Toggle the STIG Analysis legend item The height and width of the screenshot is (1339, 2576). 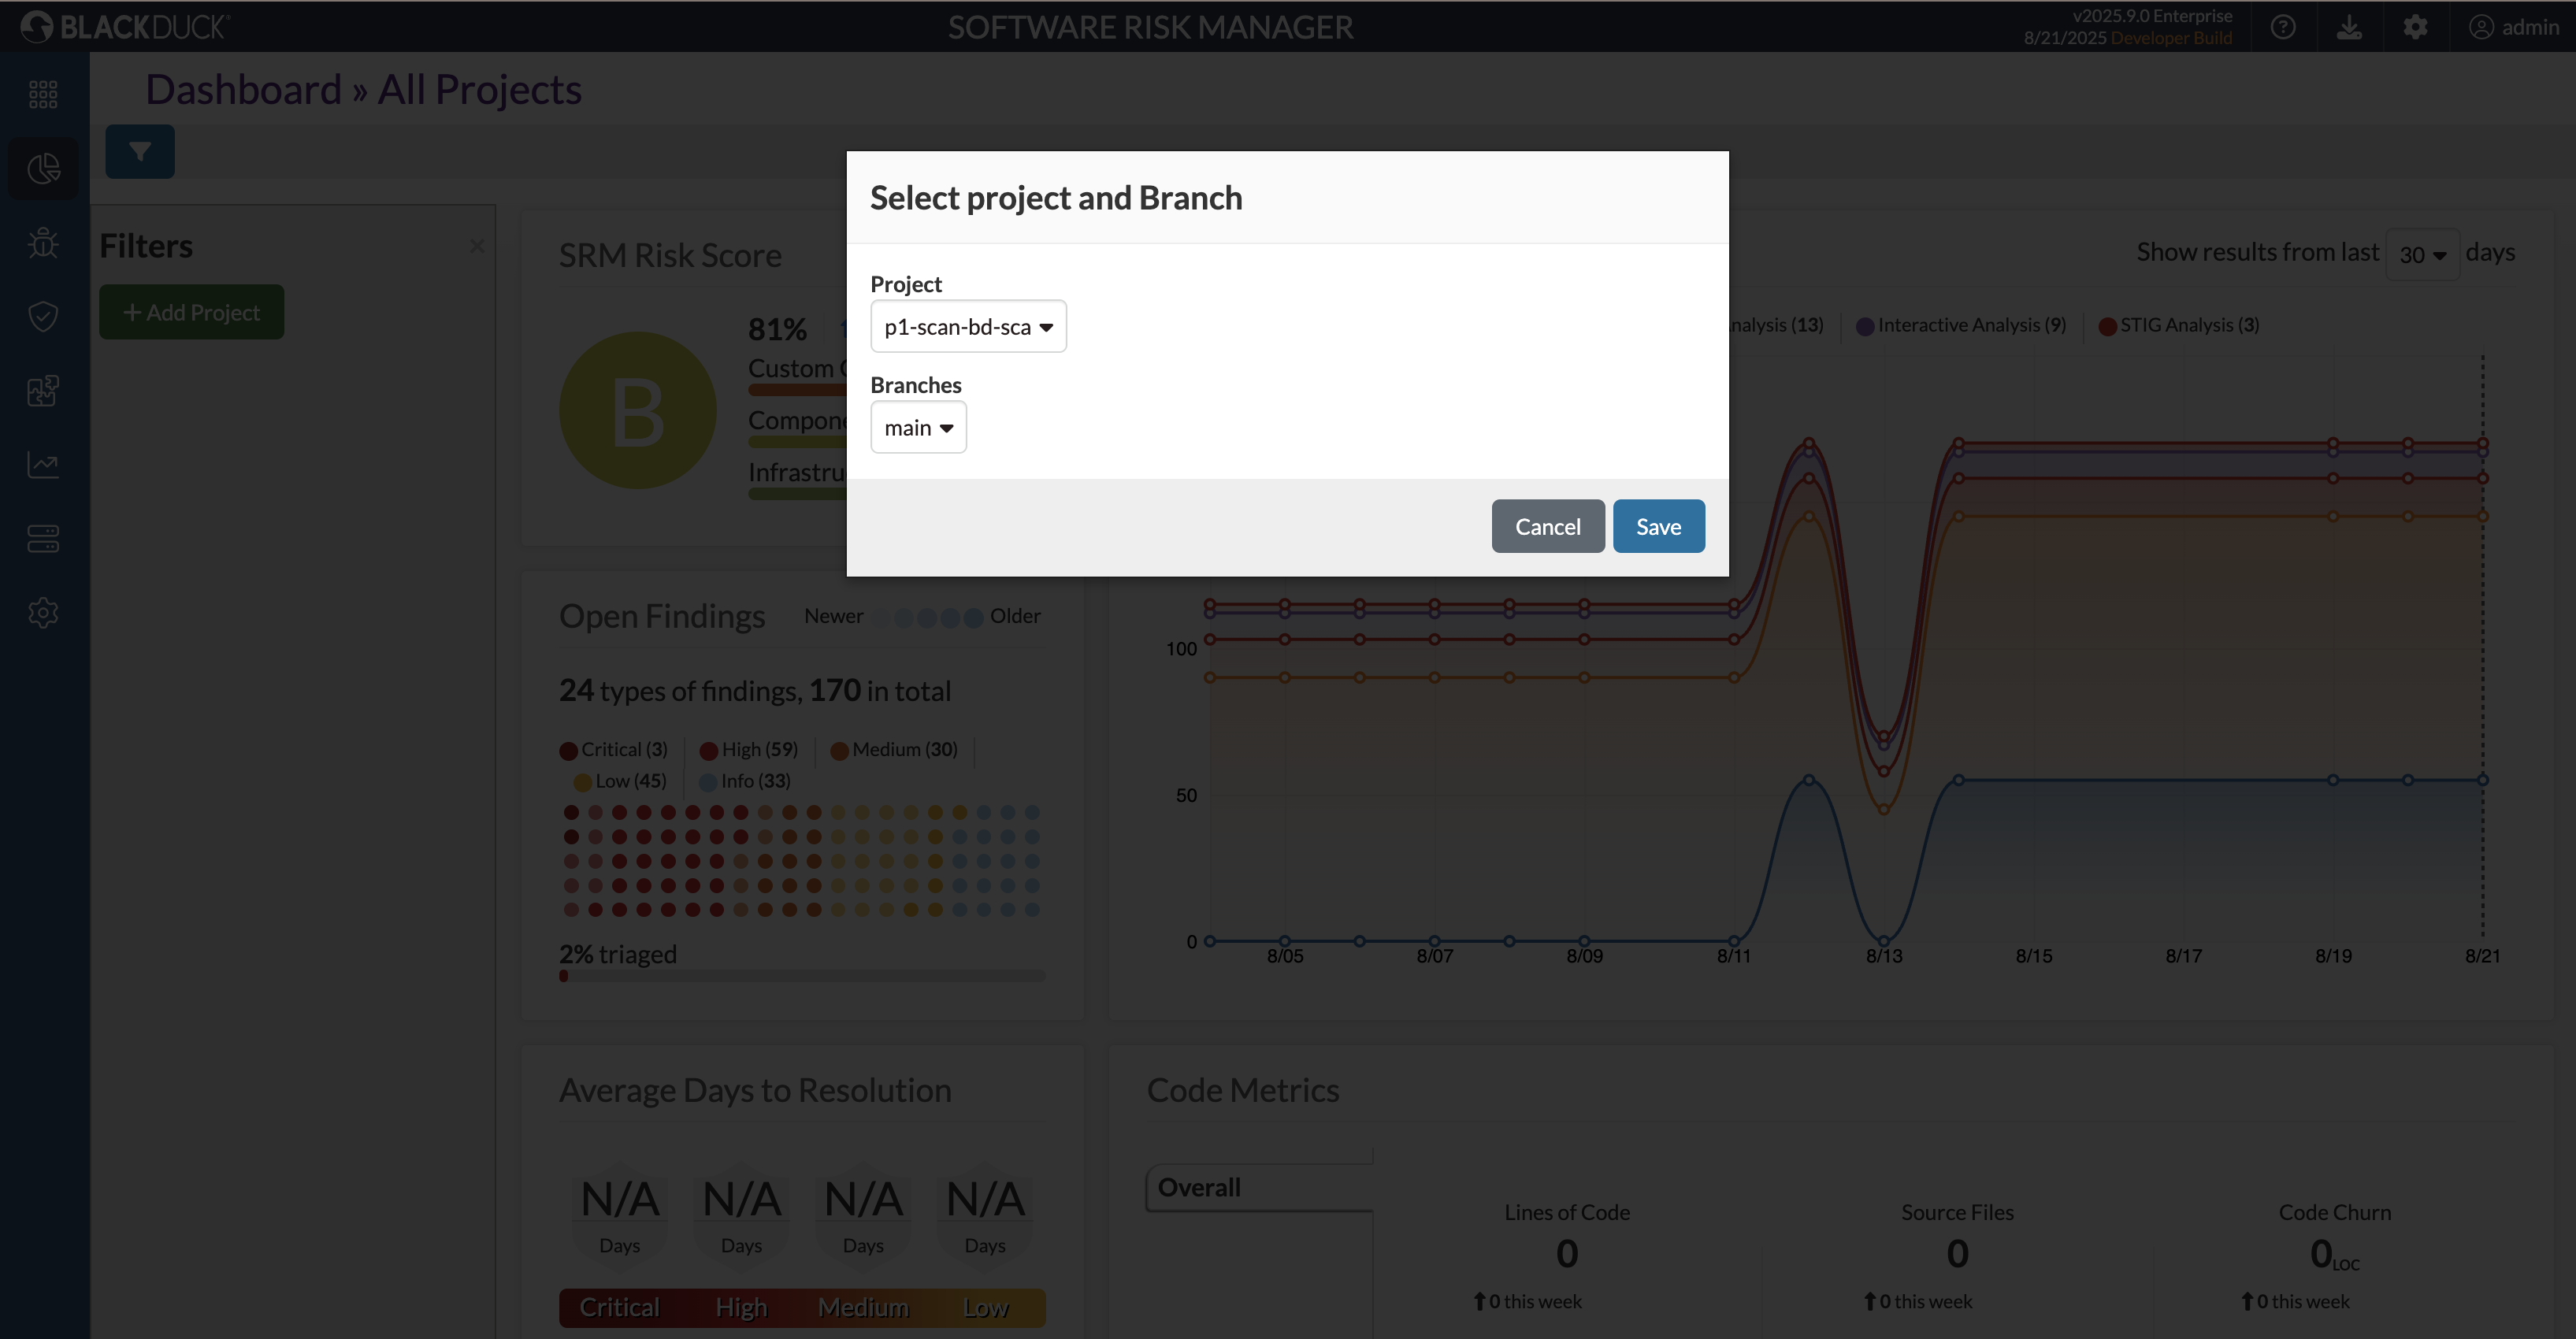coord(2179,325)
